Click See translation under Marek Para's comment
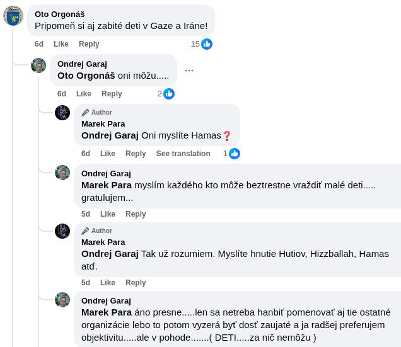Image resolution: width=401 pixels, height=347 pixels. [x=183, y=154]
